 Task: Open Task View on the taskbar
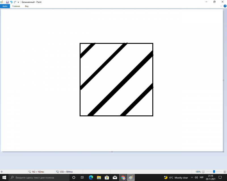coord(82,178)
